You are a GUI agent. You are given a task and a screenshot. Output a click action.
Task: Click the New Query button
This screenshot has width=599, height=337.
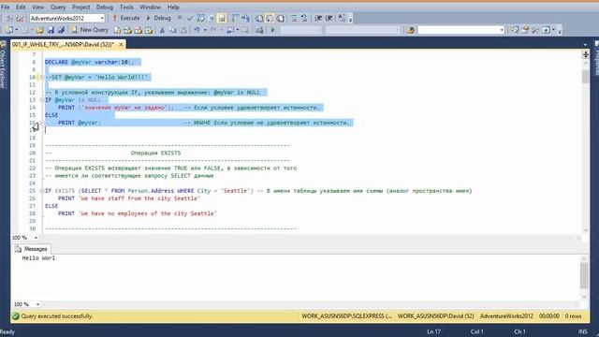[90, 29]
